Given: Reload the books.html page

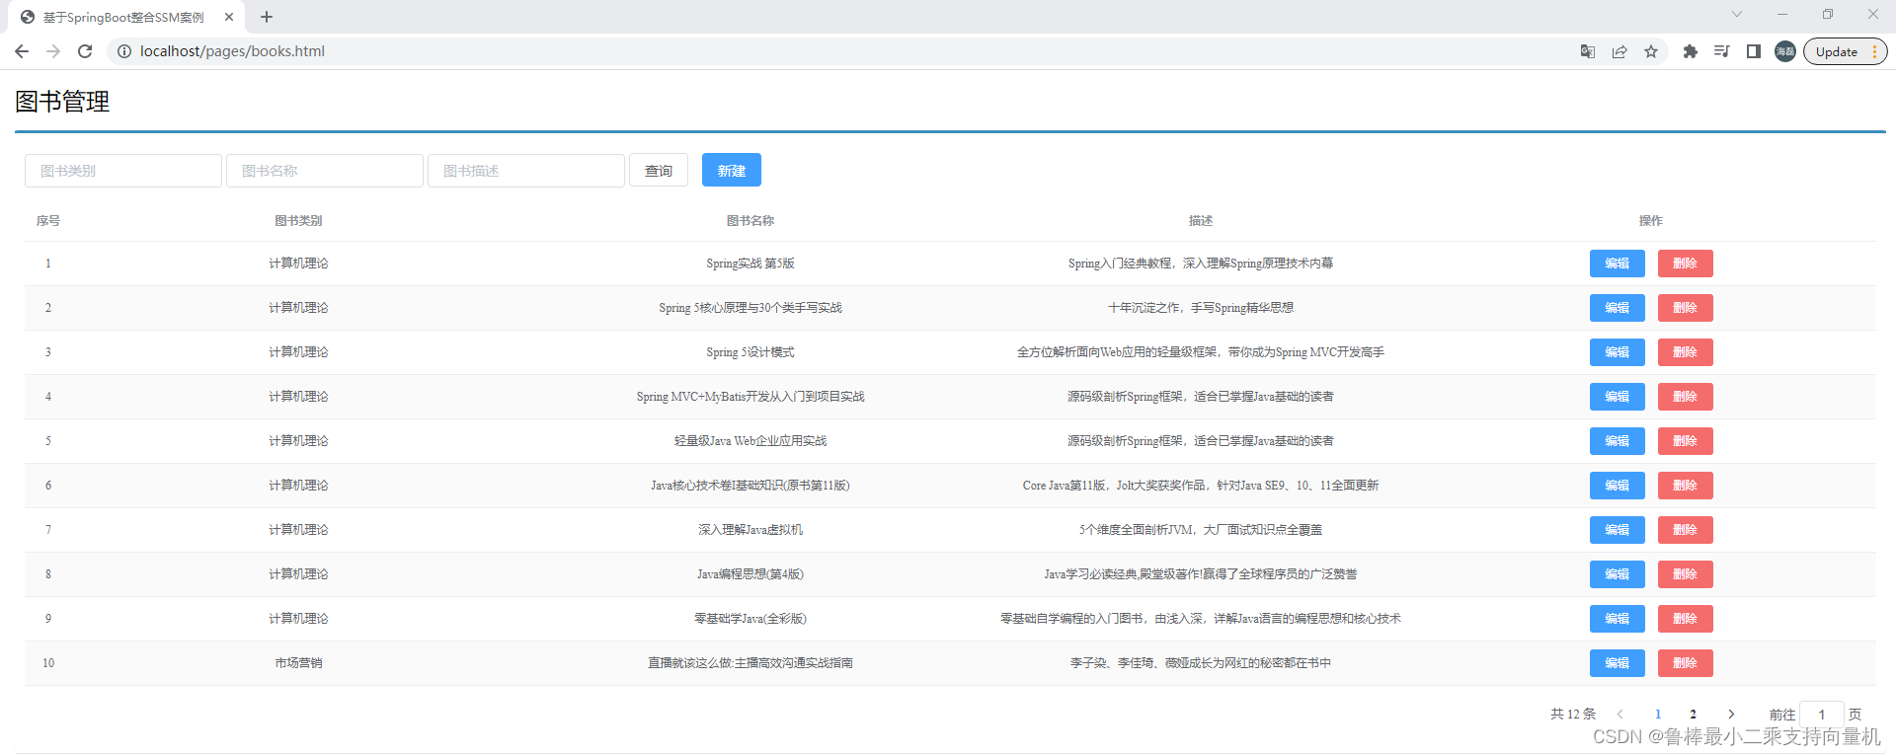Looking at the screenshot, I should pos(85,51).
